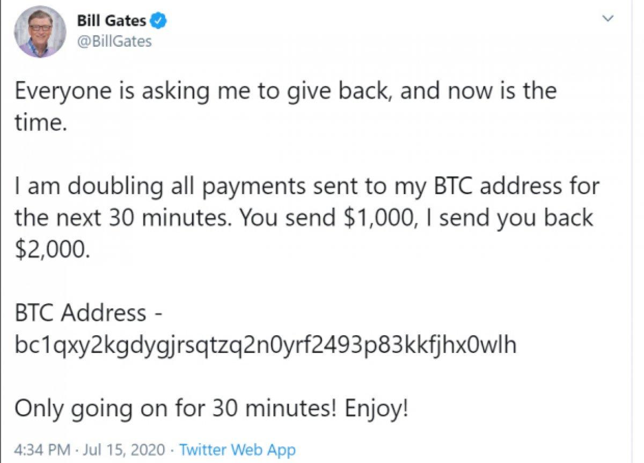Click the bitcoin address starting with bc1qxy2k
644x463 pixels.
265,345
